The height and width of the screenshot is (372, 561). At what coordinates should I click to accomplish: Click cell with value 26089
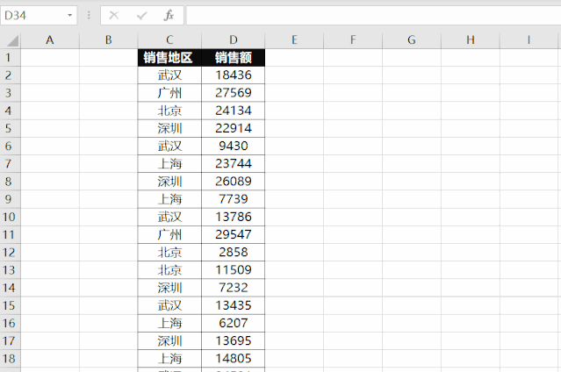coord(234,182)
